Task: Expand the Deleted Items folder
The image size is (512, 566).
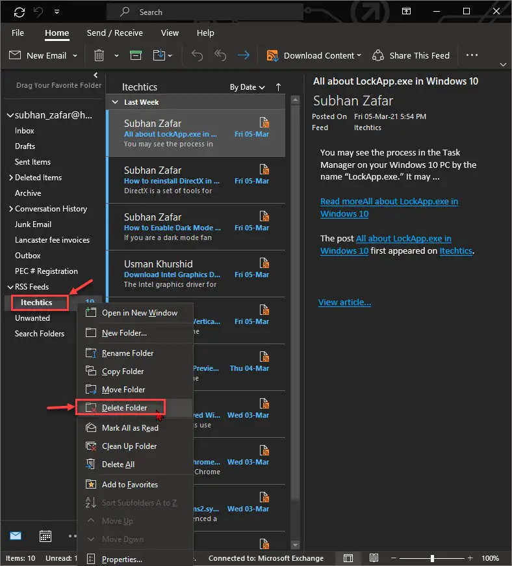Action: click(x=11, y=178)
